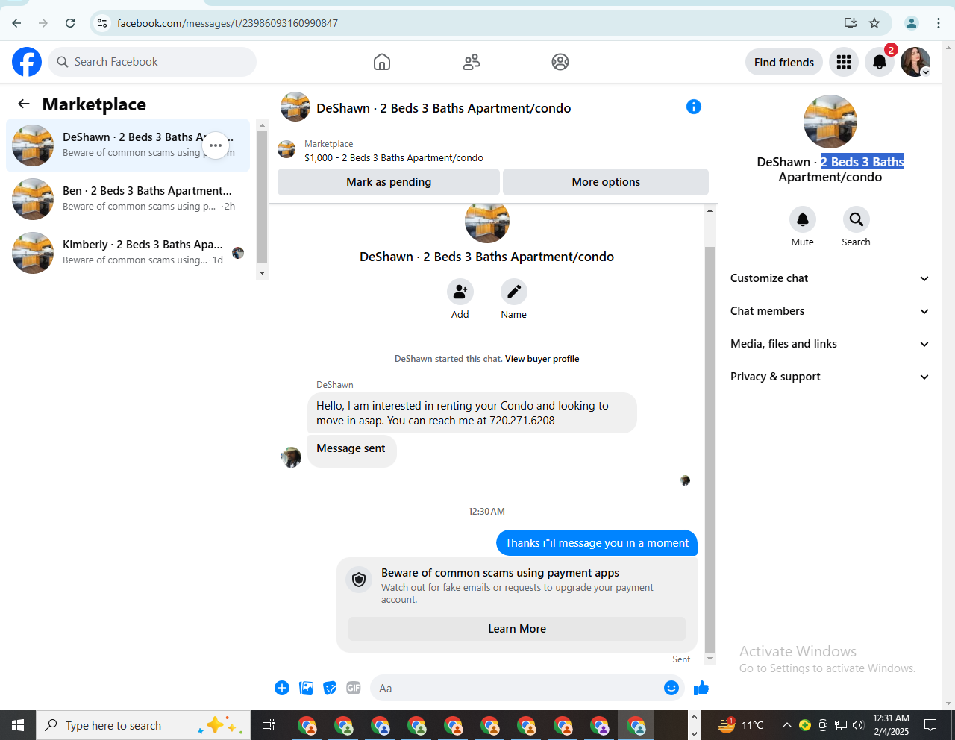The image size is (955, 740).
Task: Search in the DeShawn conversation
Action: coord(857,219)
